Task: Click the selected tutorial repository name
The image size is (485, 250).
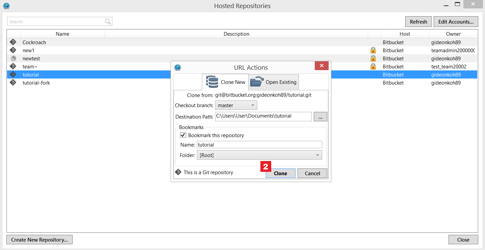Action: pos(31,74)
